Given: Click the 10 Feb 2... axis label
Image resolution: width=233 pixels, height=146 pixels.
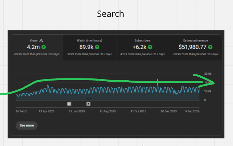Looking at the screenshot, I should pos(22,111).
